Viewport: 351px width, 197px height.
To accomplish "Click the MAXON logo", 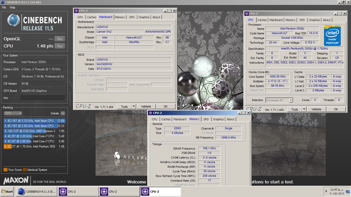I will (16, 180).
